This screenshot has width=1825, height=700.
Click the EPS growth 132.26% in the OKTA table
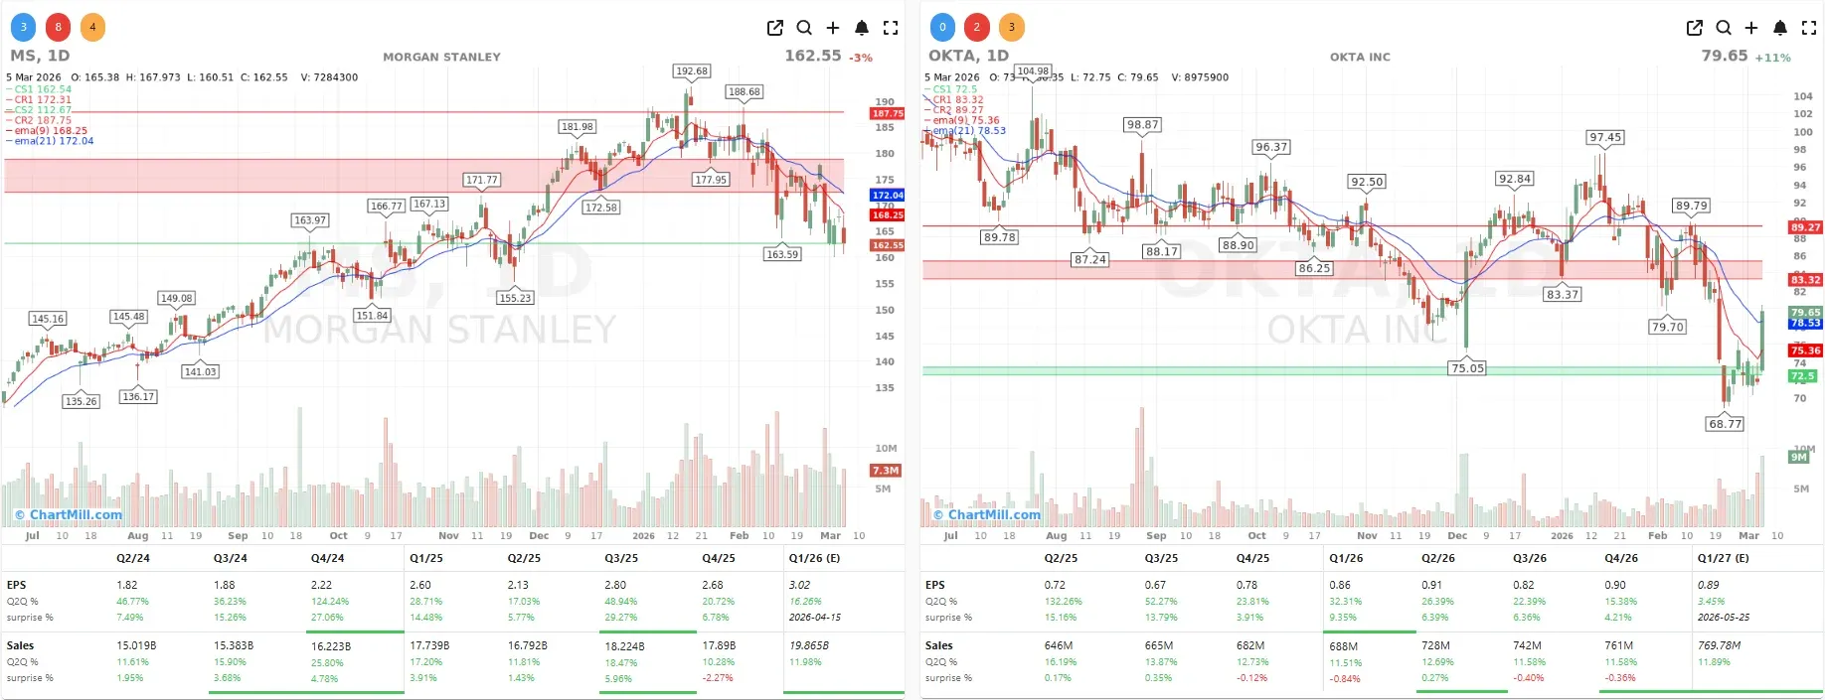[1064, 601]
